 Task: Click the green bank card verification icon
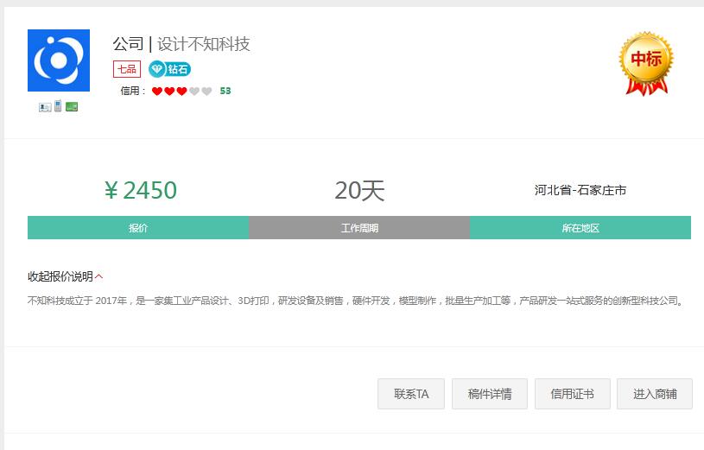(72, 106)
